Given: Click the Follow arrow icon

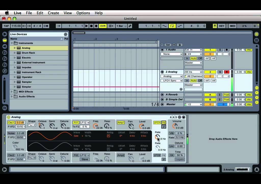Looking at the screenshot, I should [x=58, y=26].
